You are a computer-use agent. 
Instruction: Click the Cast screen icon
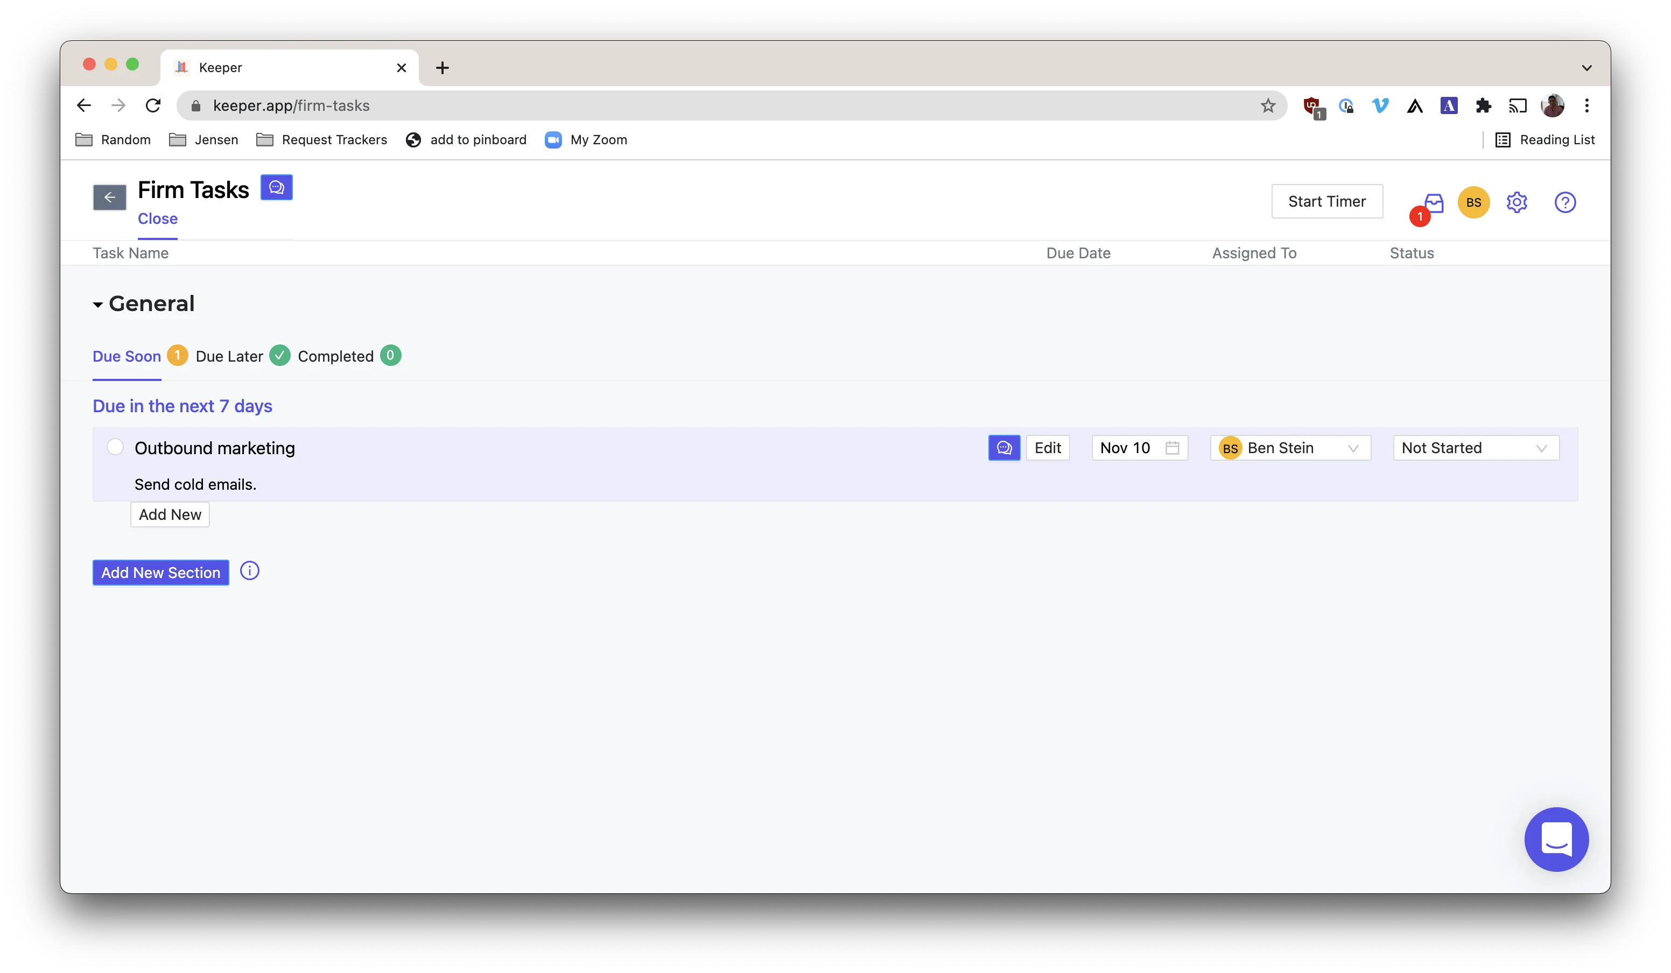(x=1518, y=105)
